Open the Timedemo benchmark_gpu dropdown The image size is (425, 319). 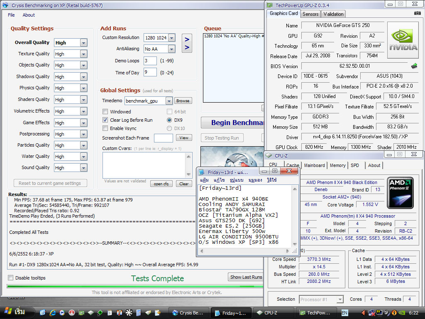169,101
